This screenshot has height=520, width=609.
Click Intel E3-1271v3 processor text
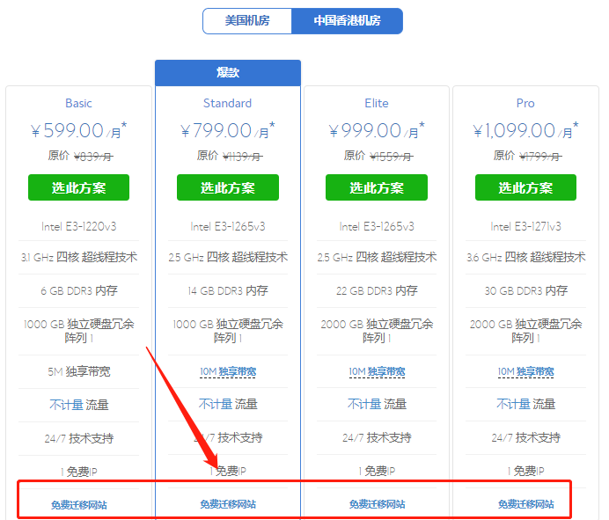click(x=526, y=226)
